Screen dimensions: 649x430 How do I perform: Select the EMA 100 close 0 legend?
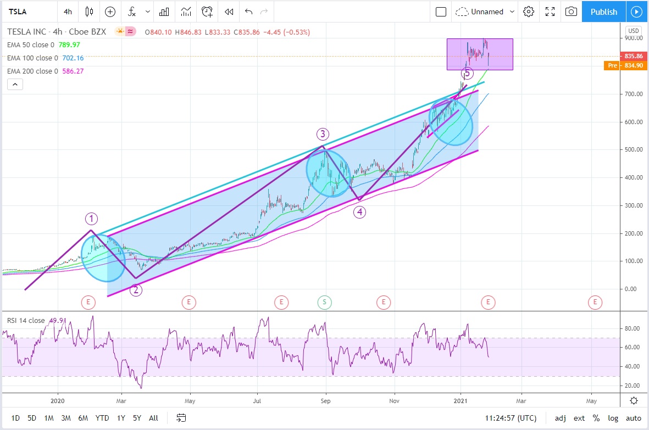pyautogui.click(x=32, y=58)
